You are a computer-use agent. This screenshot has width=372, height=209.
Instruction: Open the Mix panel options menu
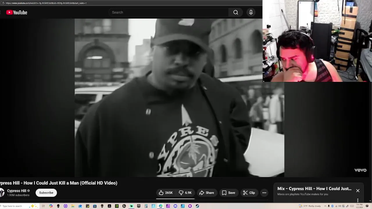[358, 200]
